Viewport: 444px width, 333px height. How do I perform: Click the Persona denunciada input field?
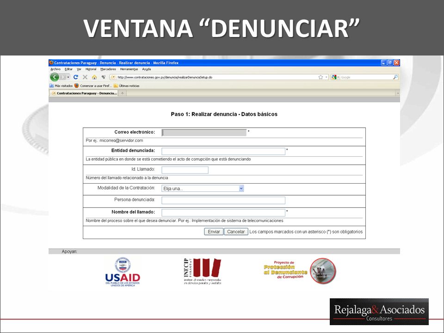coord(223,200)
